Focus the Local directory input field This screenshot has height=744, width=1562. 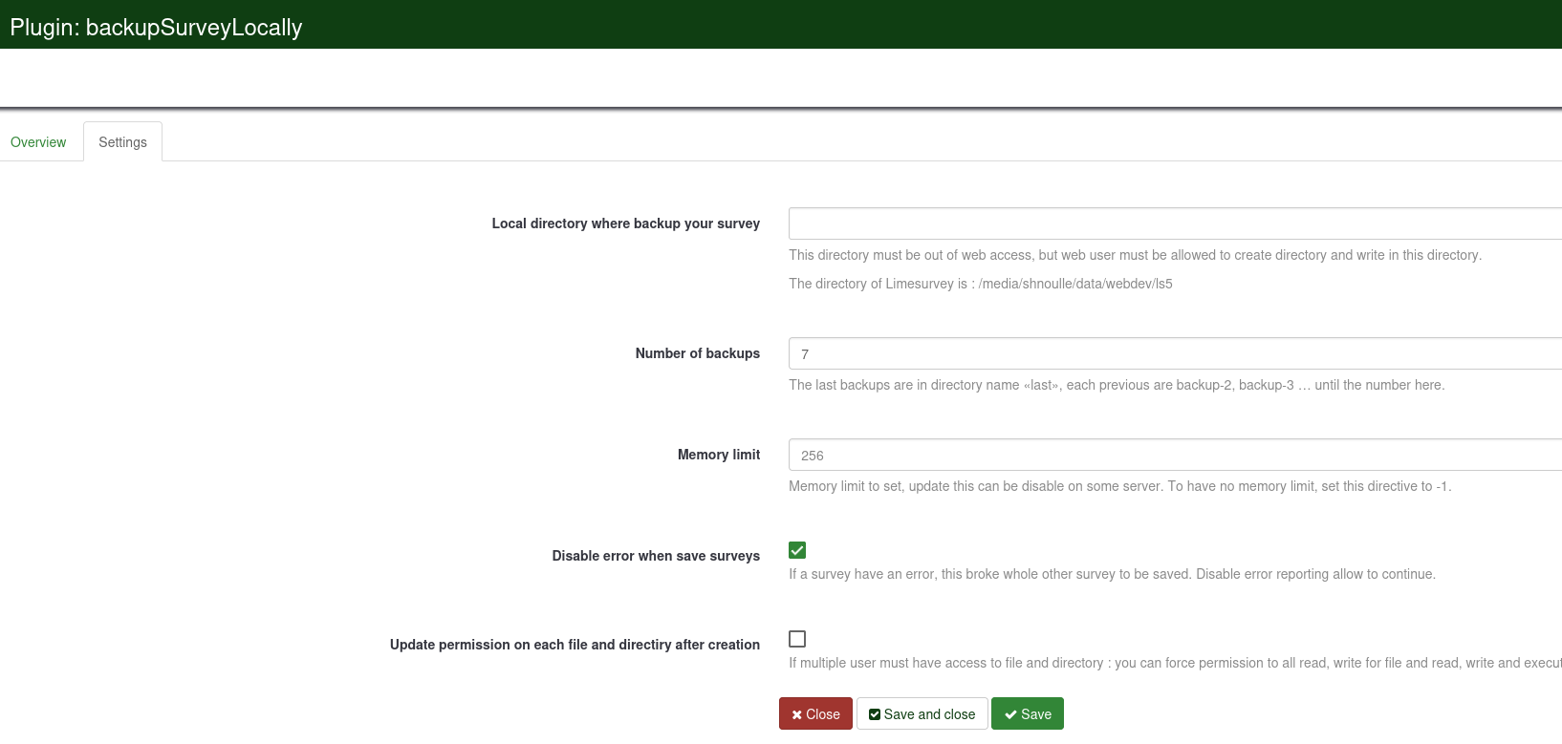(x=1174, y=223)
